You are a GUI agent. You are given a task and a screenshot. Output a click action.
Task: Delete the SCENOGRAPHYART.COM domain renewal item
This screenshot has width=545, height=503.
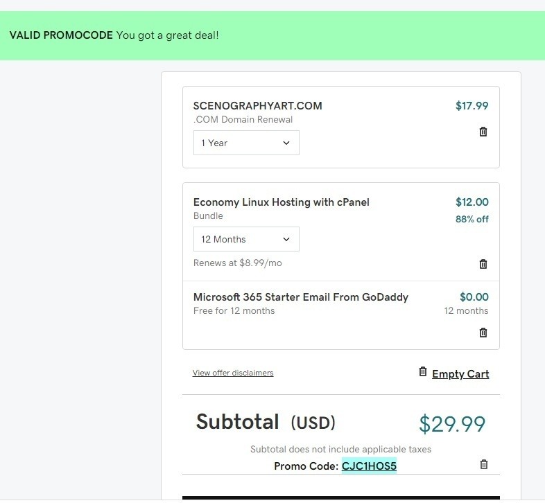click(483, 132)
